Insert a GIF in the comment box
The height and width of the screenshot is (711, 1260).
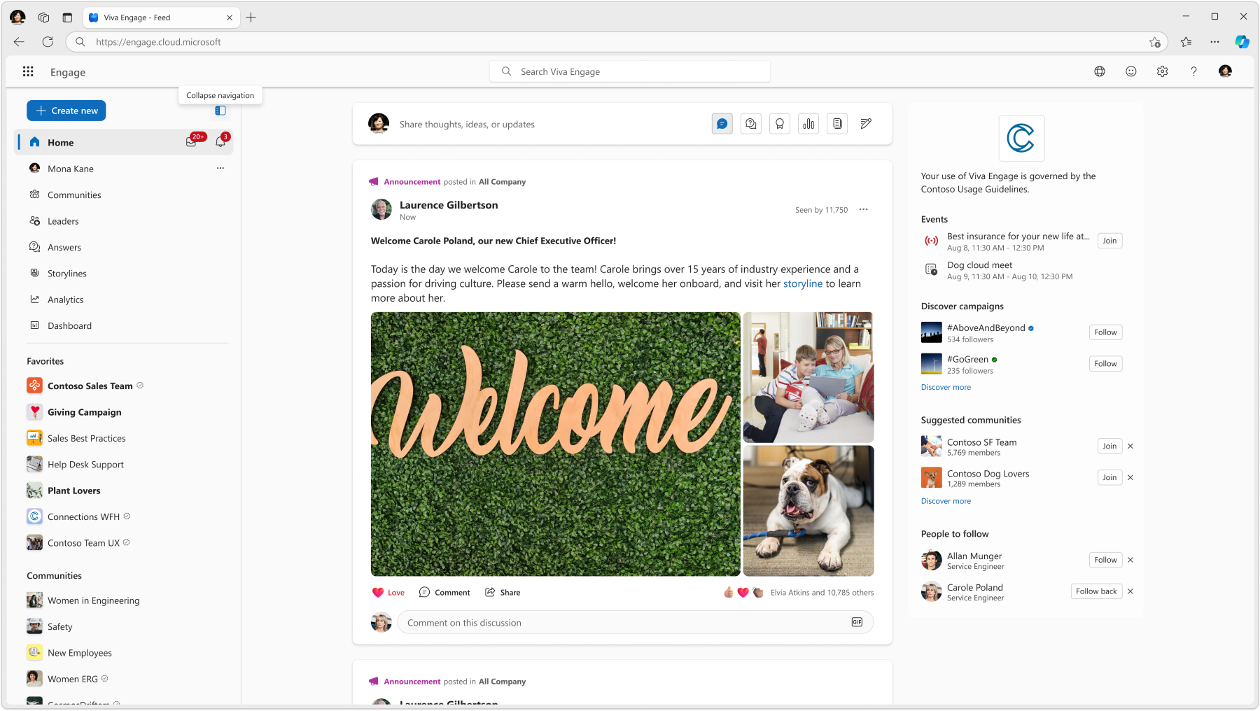pos(857,622)
